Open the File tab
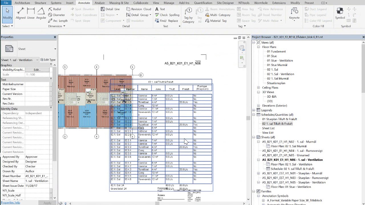This screenshot has width=365, height=205. (x=6, y=3)
